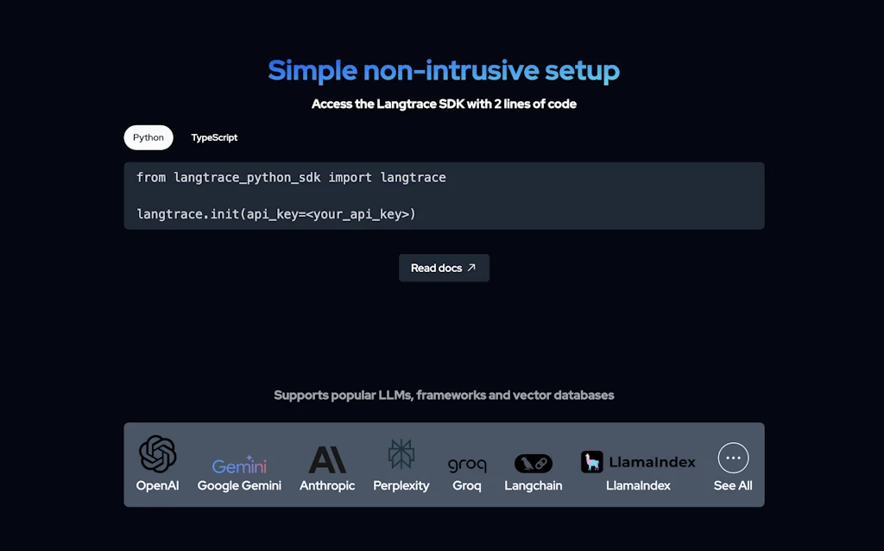Click the LlamaIndex label text
The width and height of the screenshot is (884, 551).
pyautogui.click(x=639, y=485)
